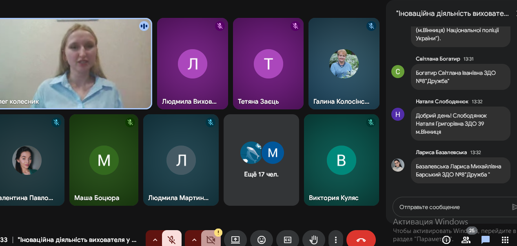Open the meeting details info icon

(446, 240)
